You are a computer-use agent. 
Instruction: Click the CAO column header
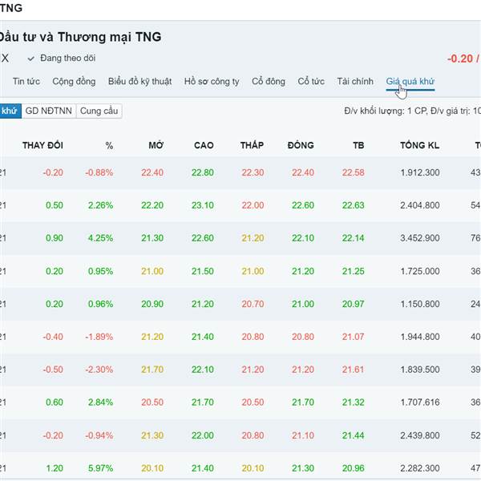click(x=204, y=145)
